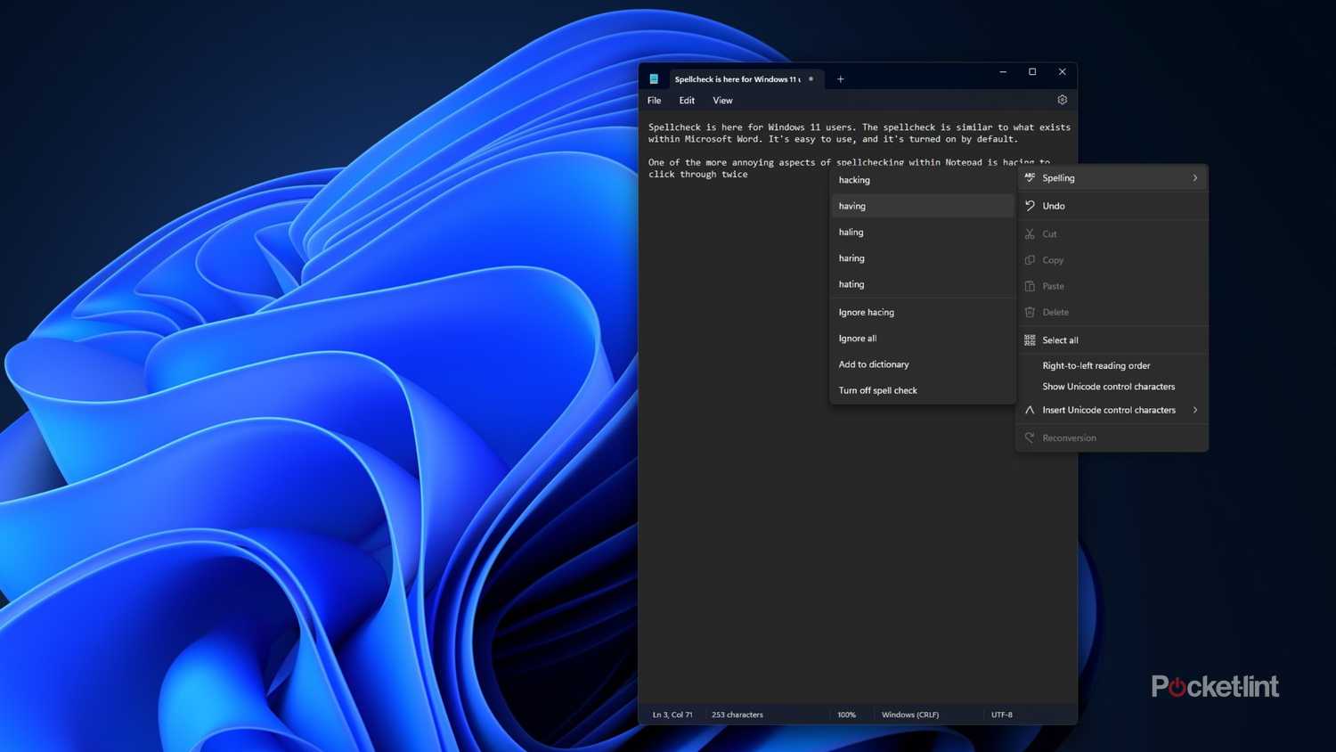The height and width of the screenshot is (752, 1336).
Task: Click Ignore all in the spelling menu
Action: click(x=858, y=339)
